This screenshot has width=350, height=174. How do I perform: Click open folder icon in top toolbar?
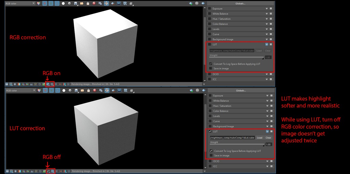[x=82, y=3]
